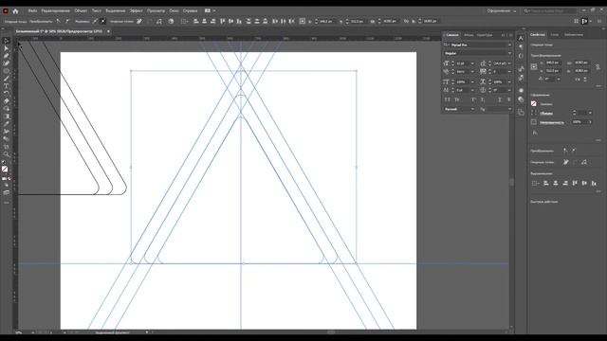Click the width field in Properties transform section
The width and height of the screenshot is (607, 341).
pyautogui.click(x=580, y=63)
